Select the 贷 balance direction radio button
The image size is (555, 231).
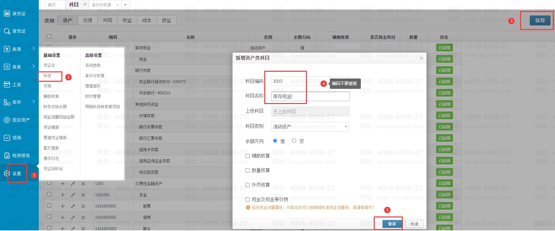(x=294, y=141)
